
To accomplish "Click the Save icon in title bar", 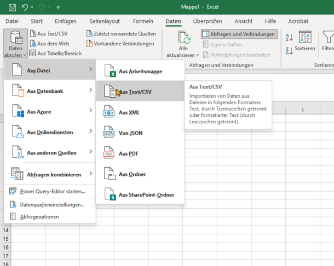I will [x=12, y=7].
